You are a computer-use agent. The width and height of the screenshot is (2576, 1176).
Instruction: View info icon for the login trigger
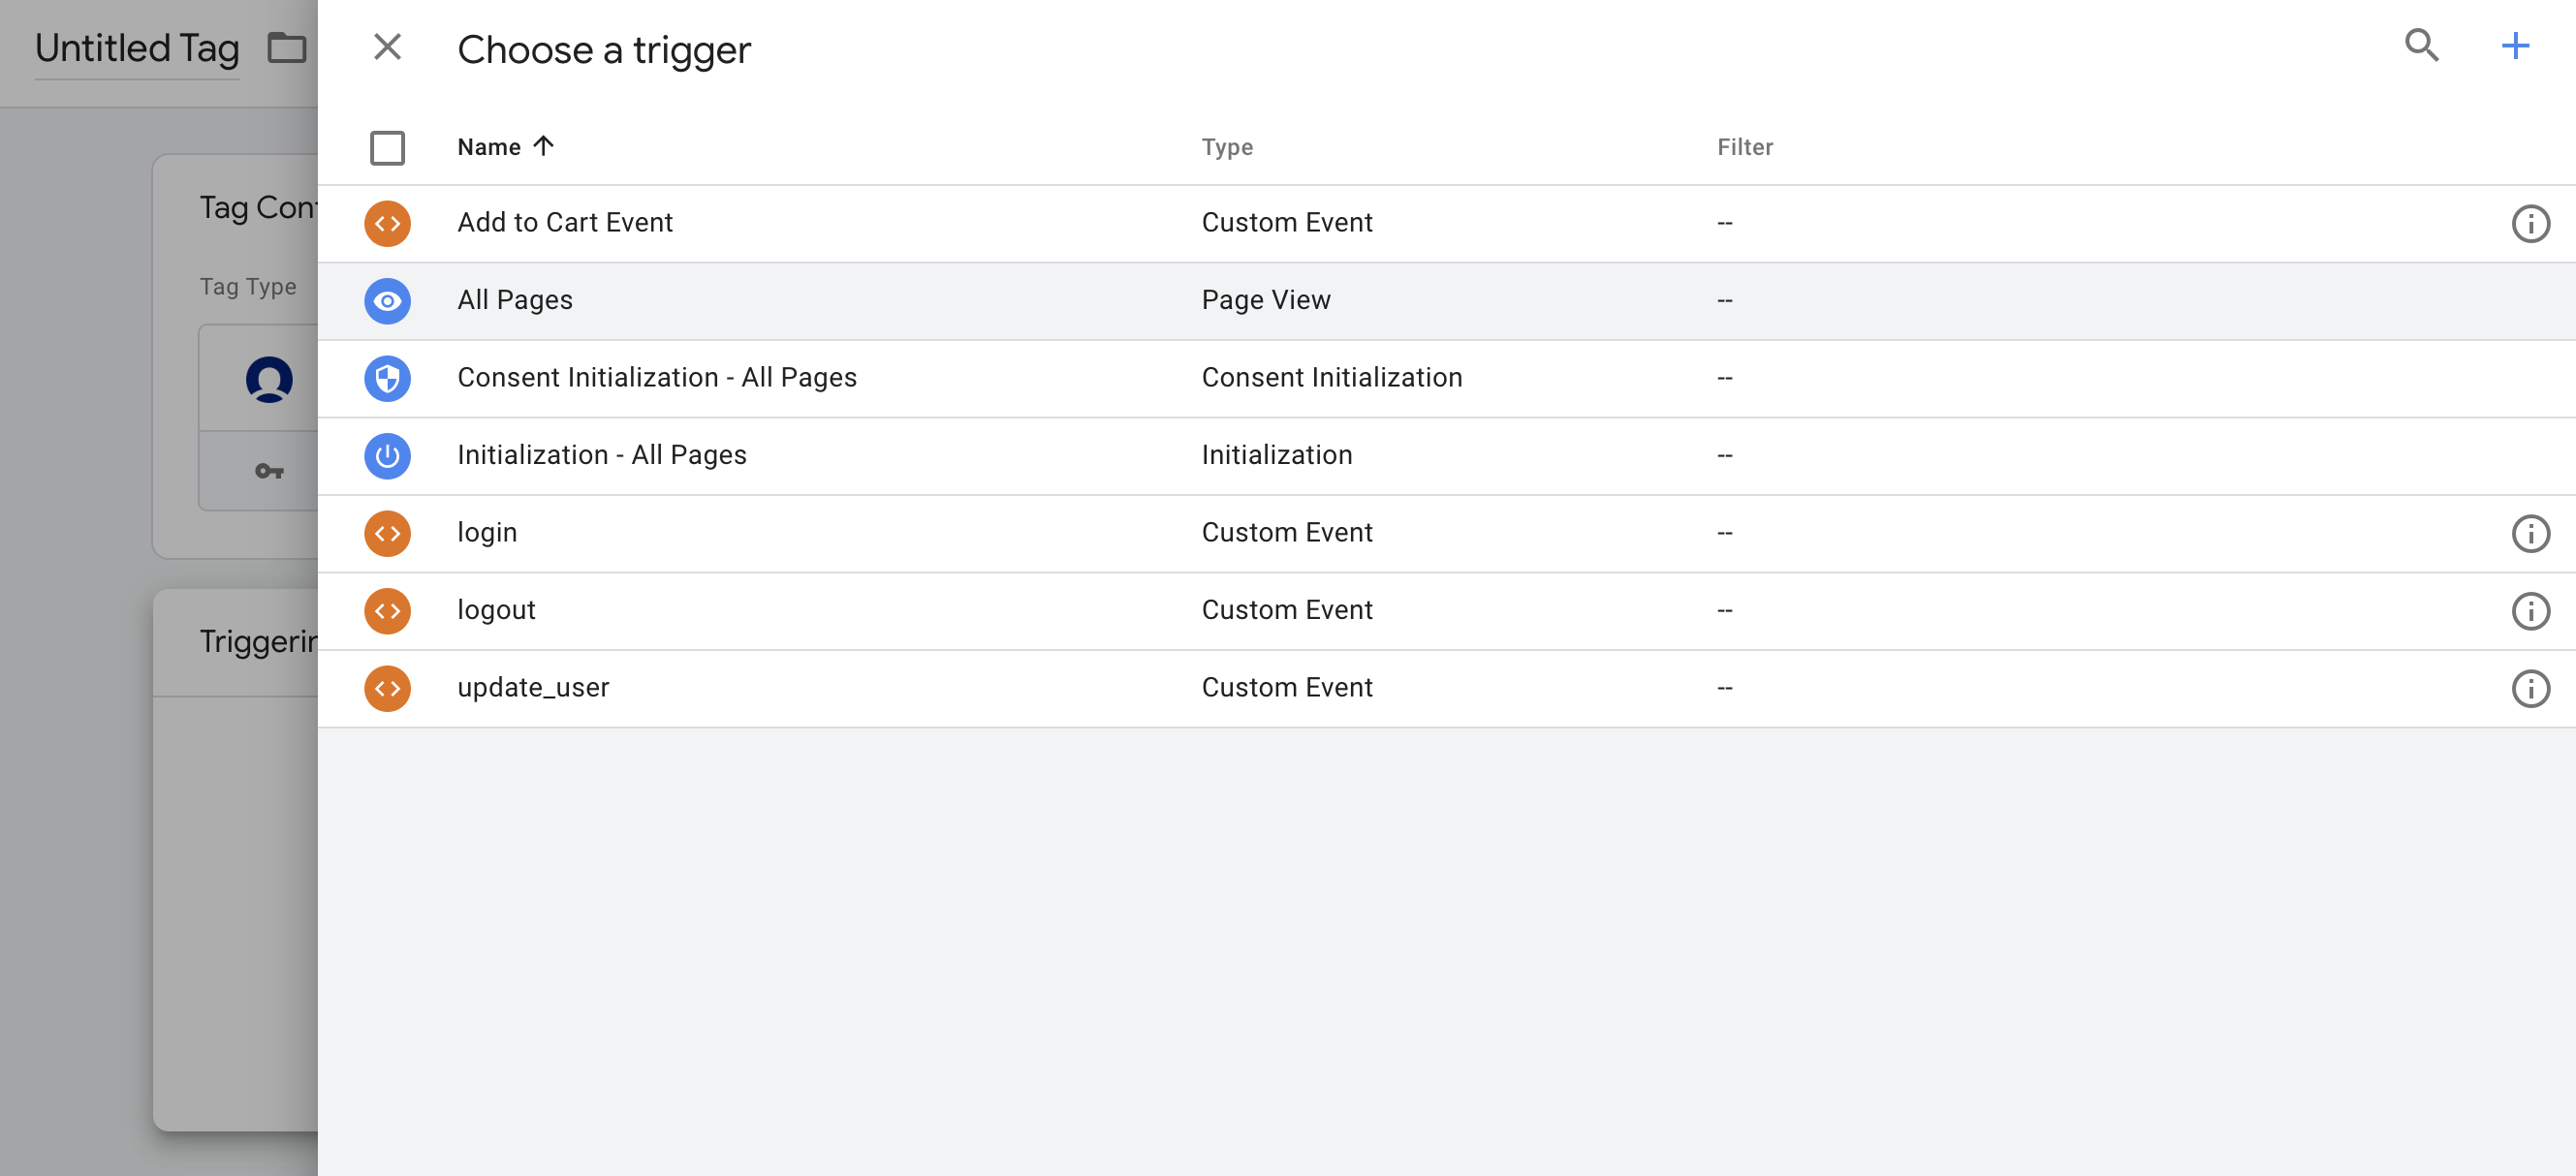(x=2531, y=534)
